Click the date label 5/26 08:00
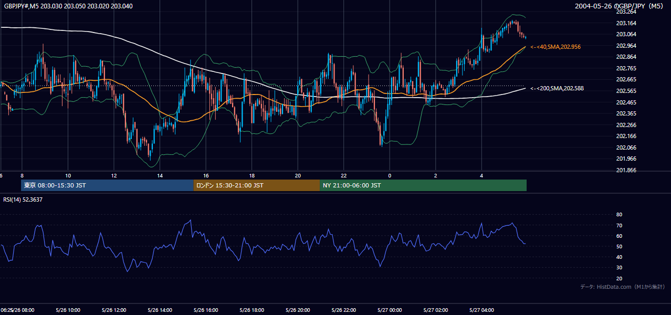 22,310
